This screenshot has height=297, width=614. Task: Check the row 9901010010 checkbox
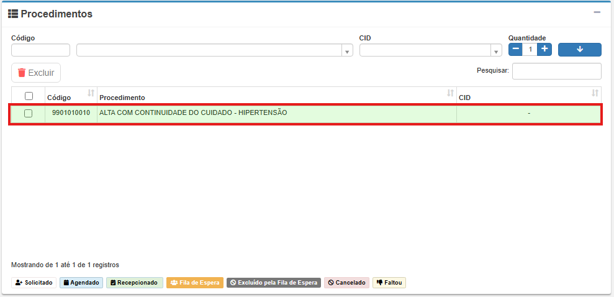coord(29,114)
